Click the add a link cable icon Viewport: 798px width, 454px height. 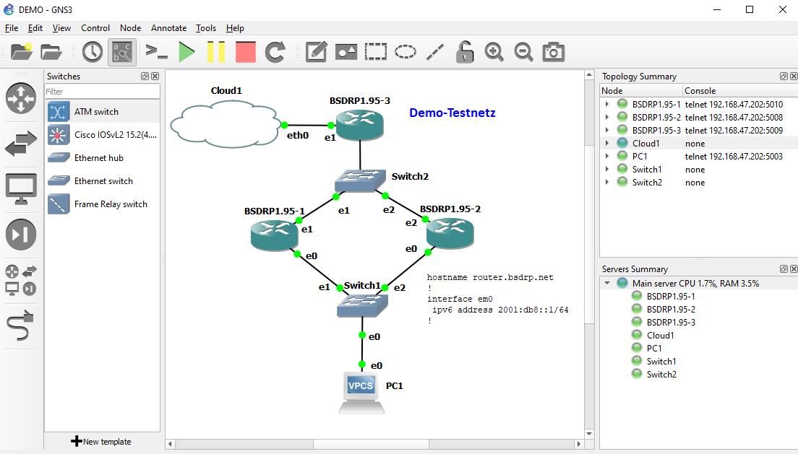[21, 328]
